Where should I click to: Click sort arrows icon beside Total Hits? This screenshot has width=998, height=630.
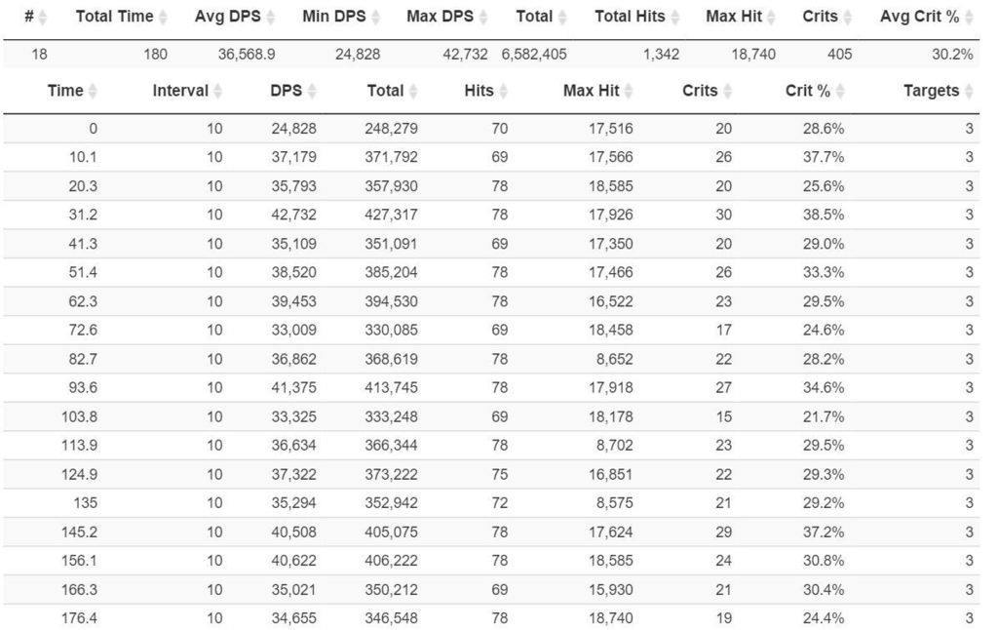[675, 18]
